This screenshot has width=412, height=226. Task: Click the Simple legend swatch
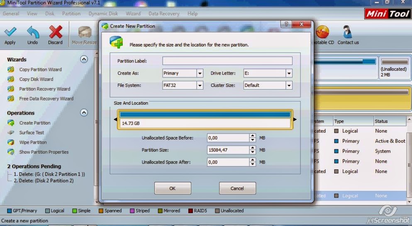click(74, 211)
